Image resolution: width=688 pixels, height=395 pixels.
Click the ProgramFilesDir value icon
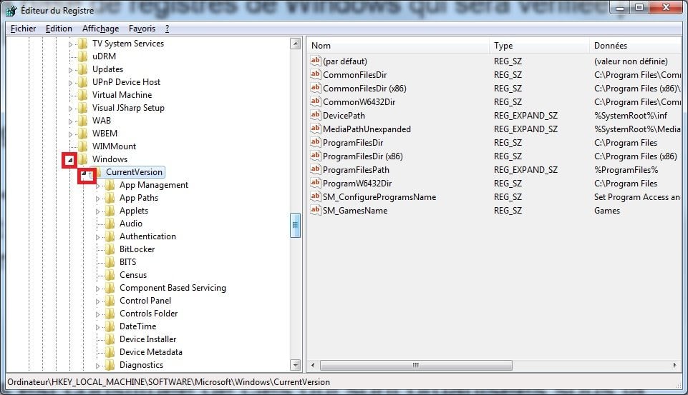[x=316, y=142]
